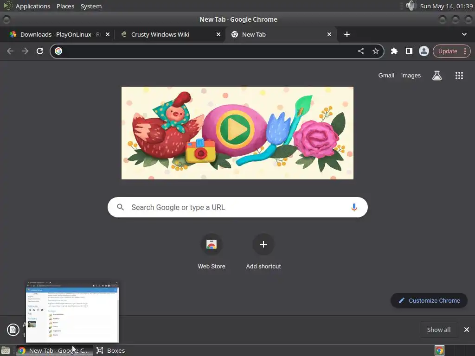Open the Gmail link
This screenshot has width=475, height=356.
[386, 76]
